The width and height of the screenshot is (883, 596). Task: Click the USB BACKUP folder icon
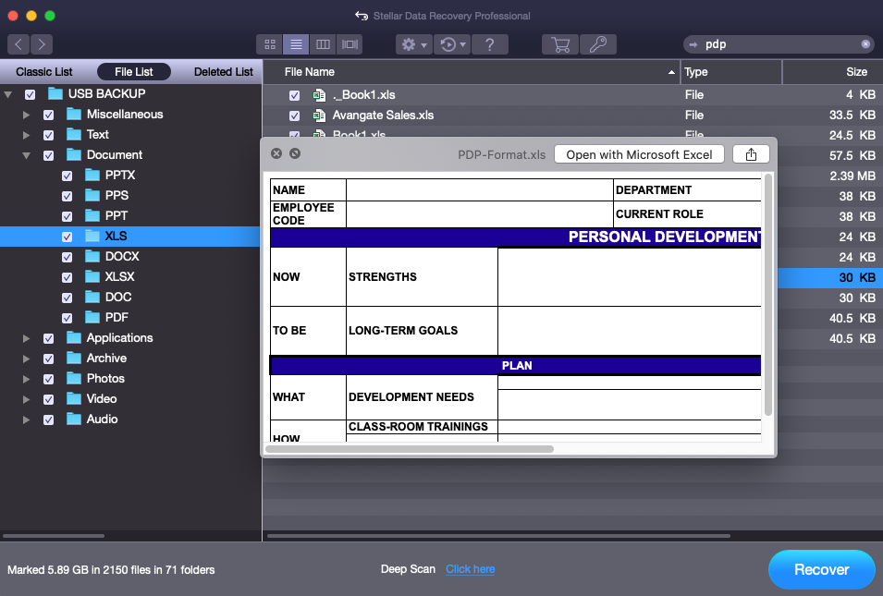[x=55, y=93]
